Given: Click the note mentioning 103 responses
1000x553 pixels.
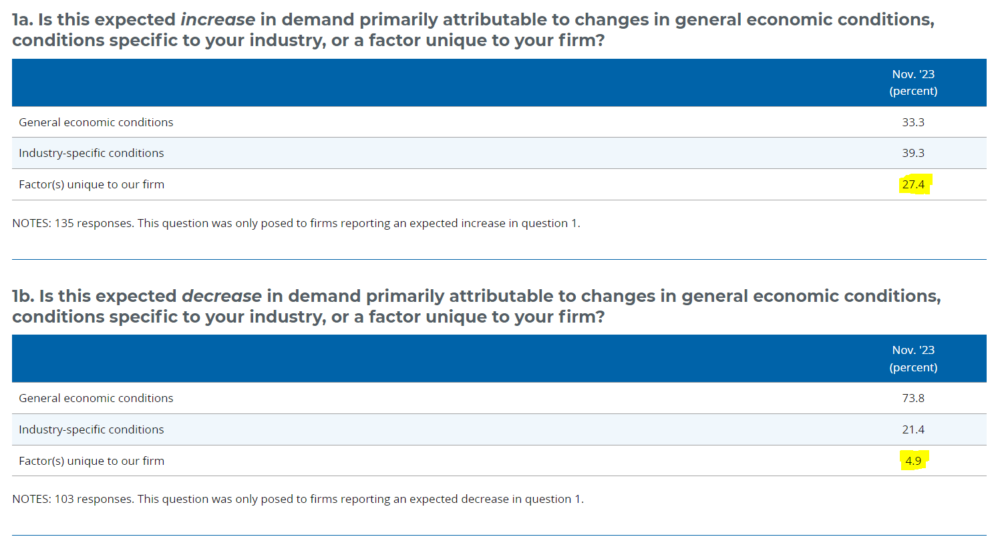Looking at the screenshot, I should 298,499.
